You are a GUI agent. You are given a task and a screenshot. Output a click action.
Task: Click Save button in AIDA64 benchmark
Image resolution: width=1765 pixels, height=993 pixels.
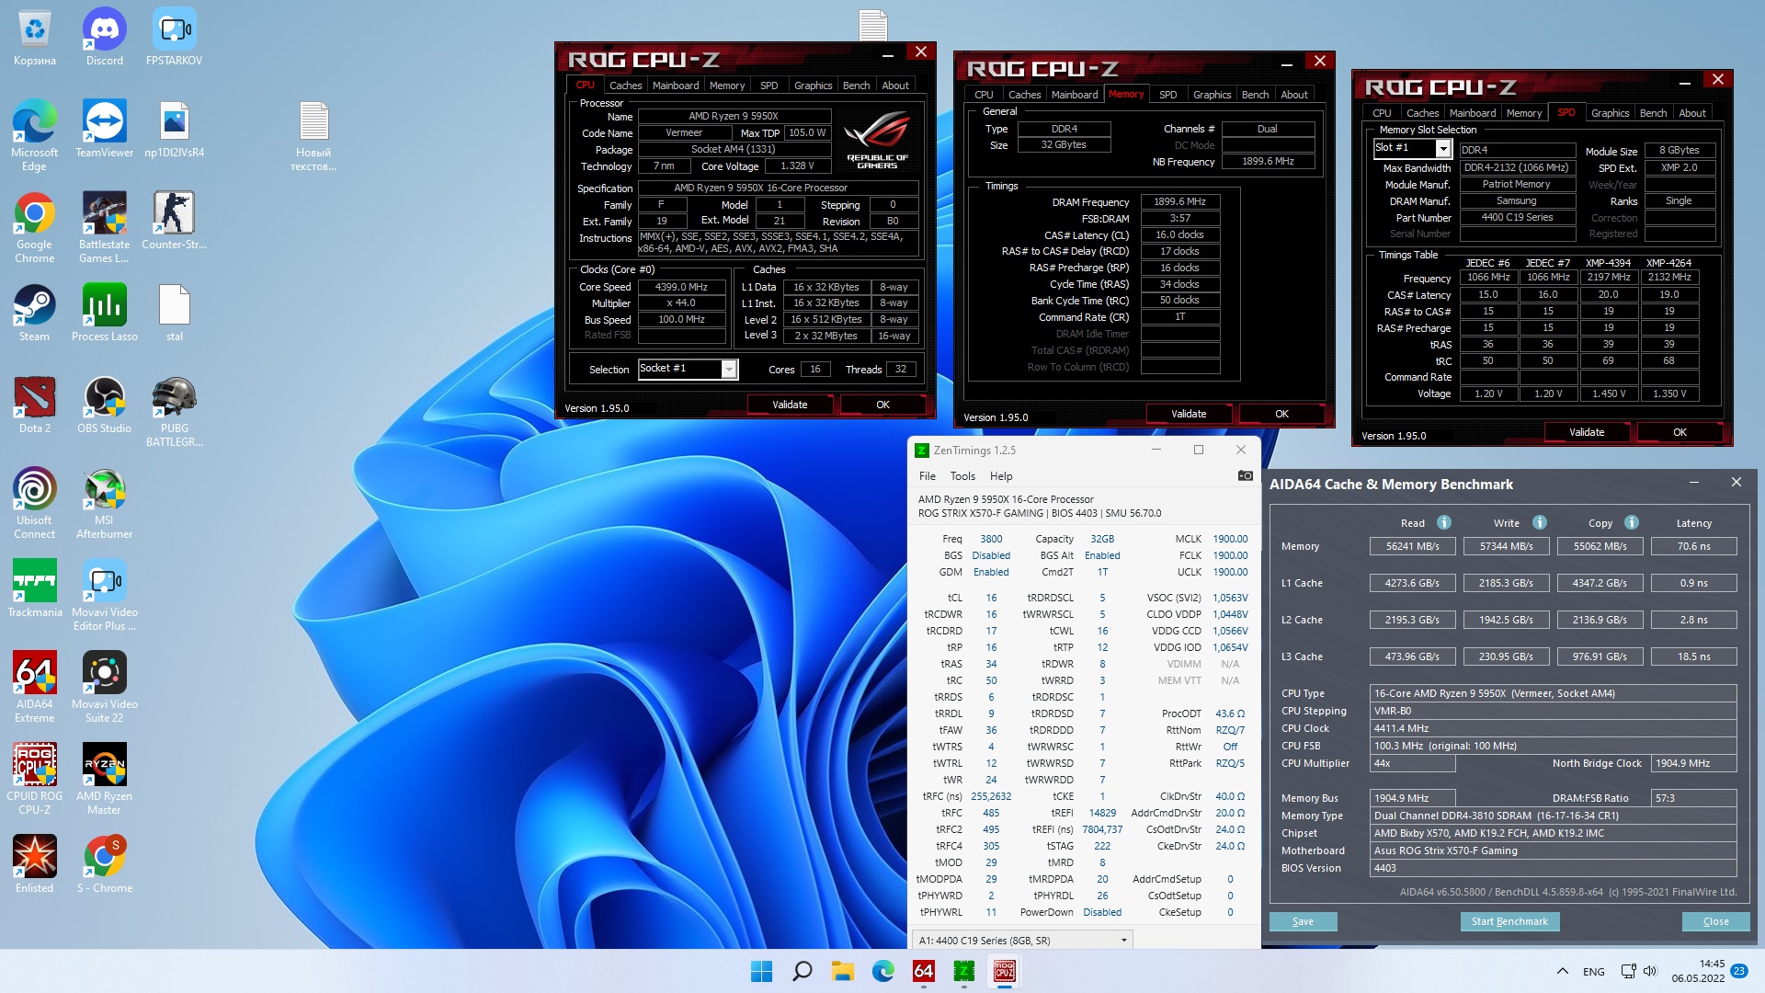click(x=1303, y=921)
